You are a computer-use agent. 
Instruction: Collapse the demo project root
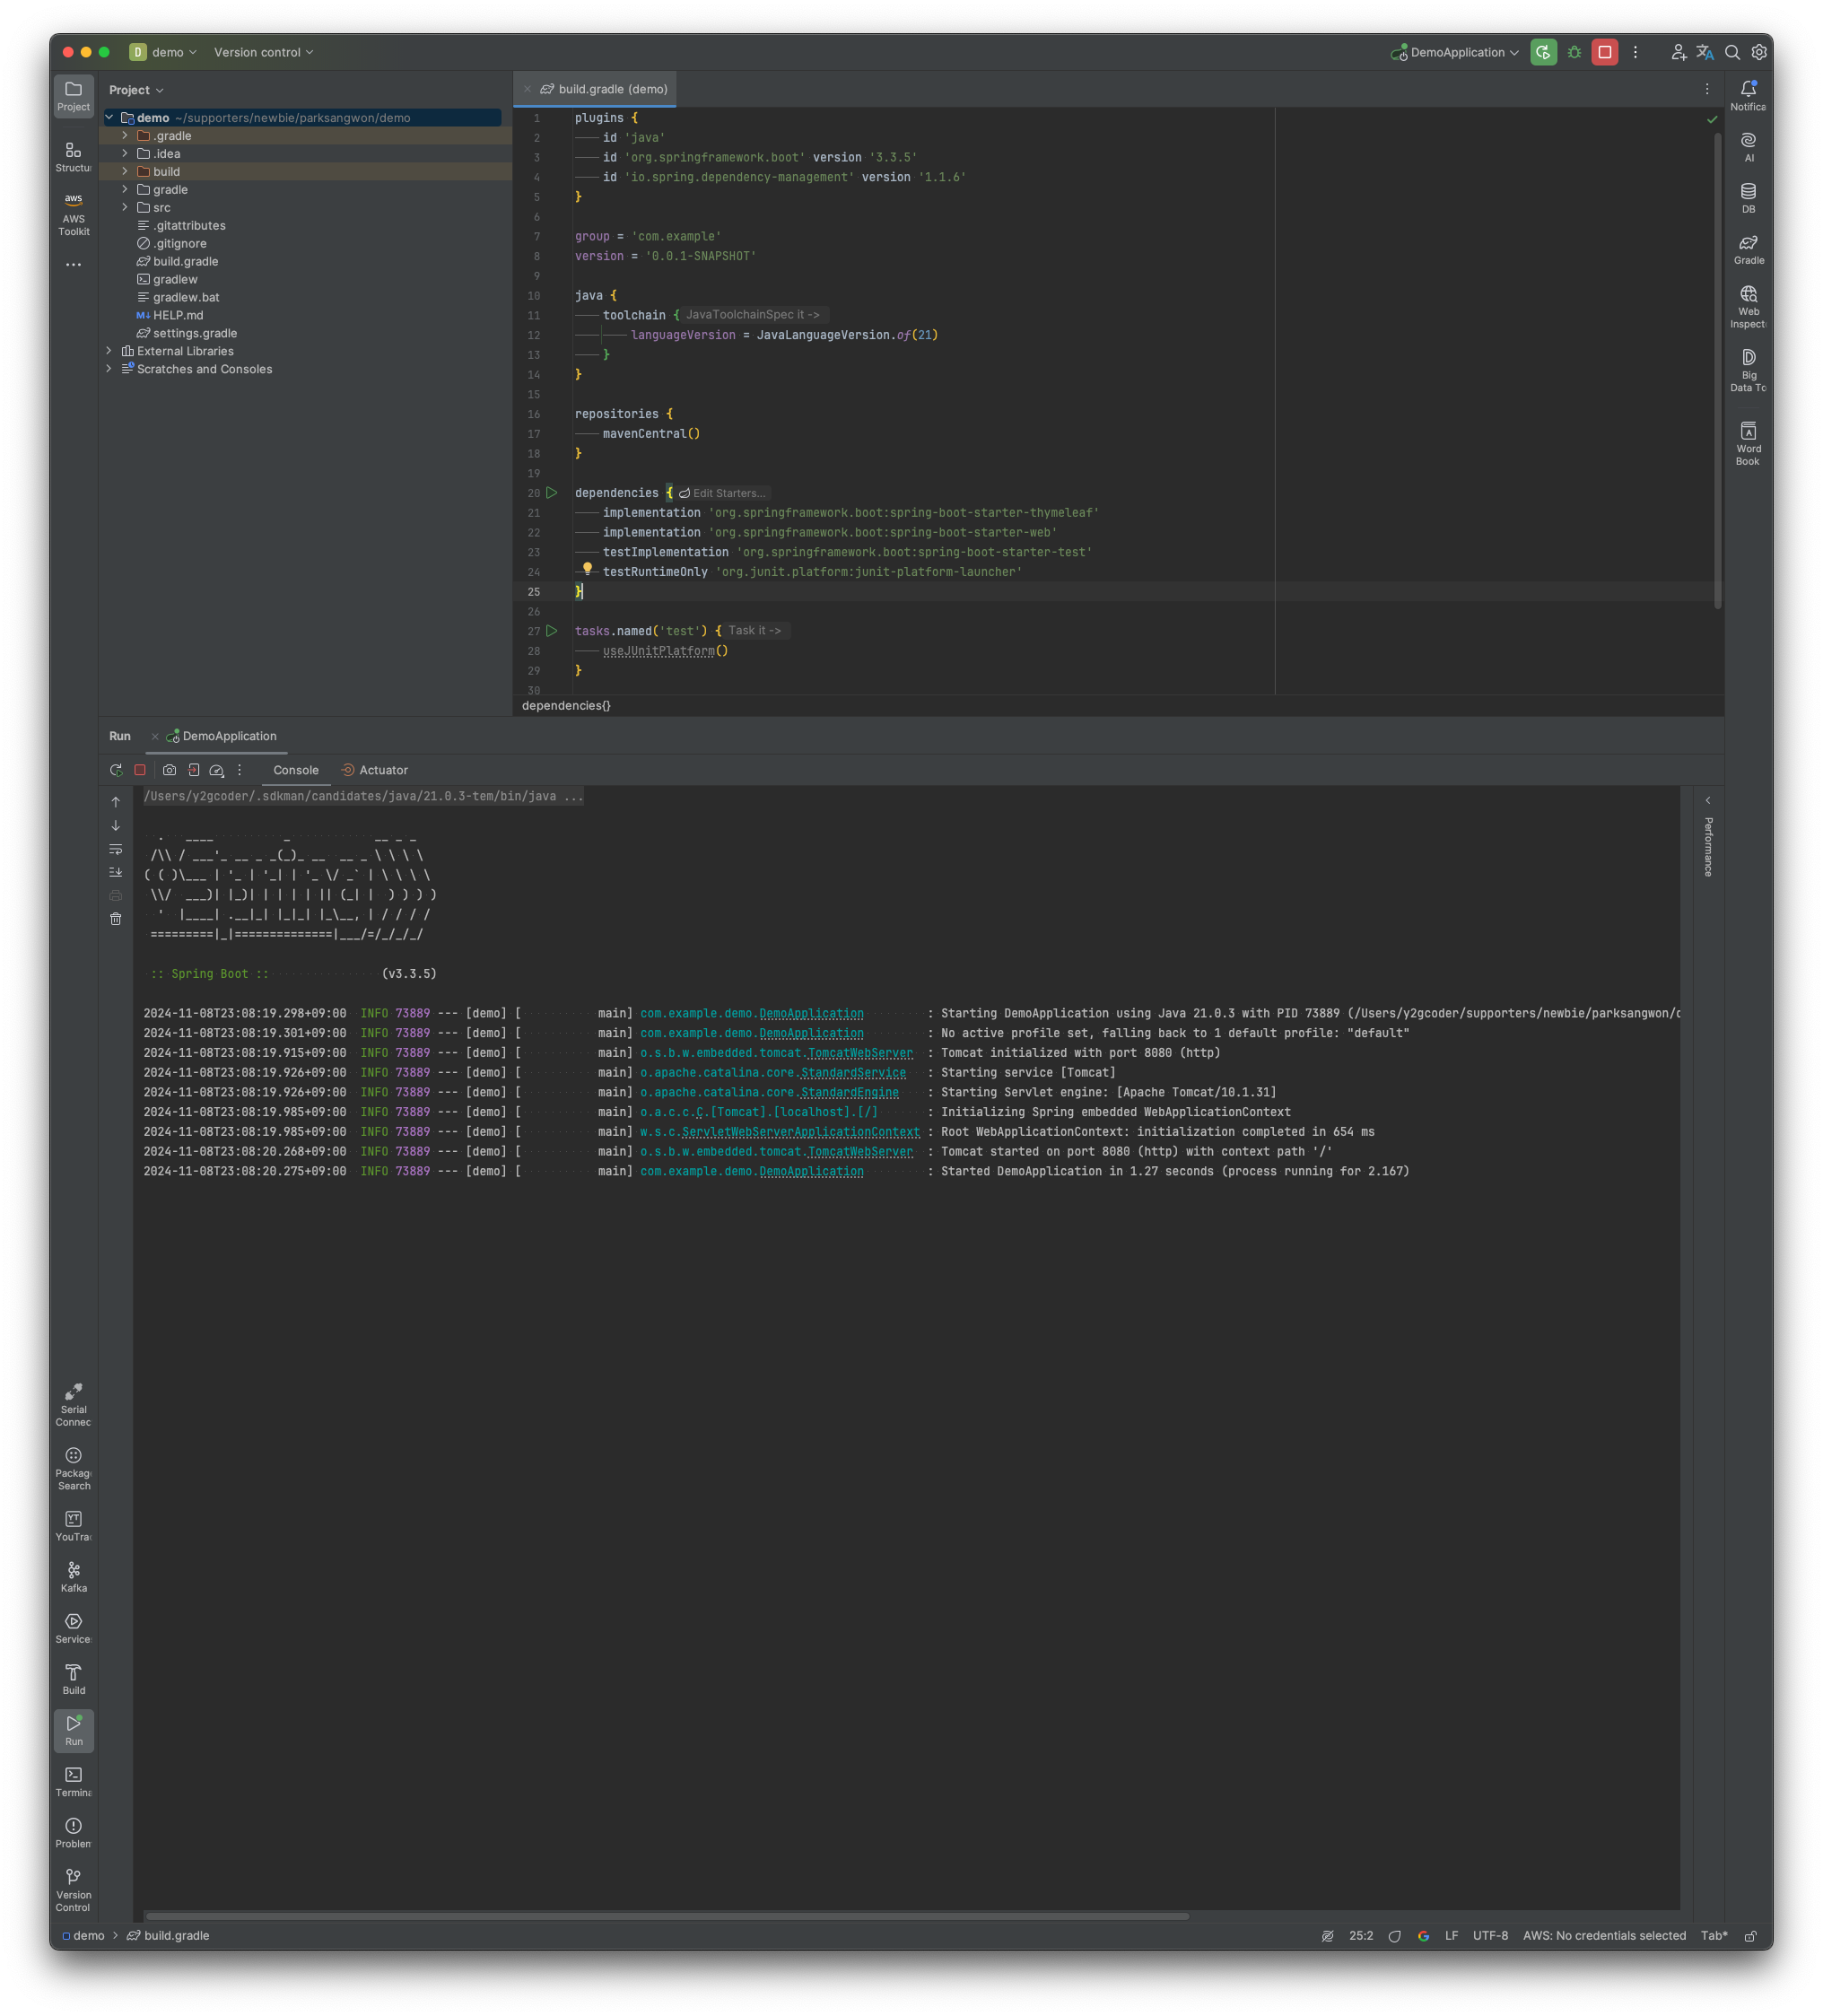tap(108, 118)
